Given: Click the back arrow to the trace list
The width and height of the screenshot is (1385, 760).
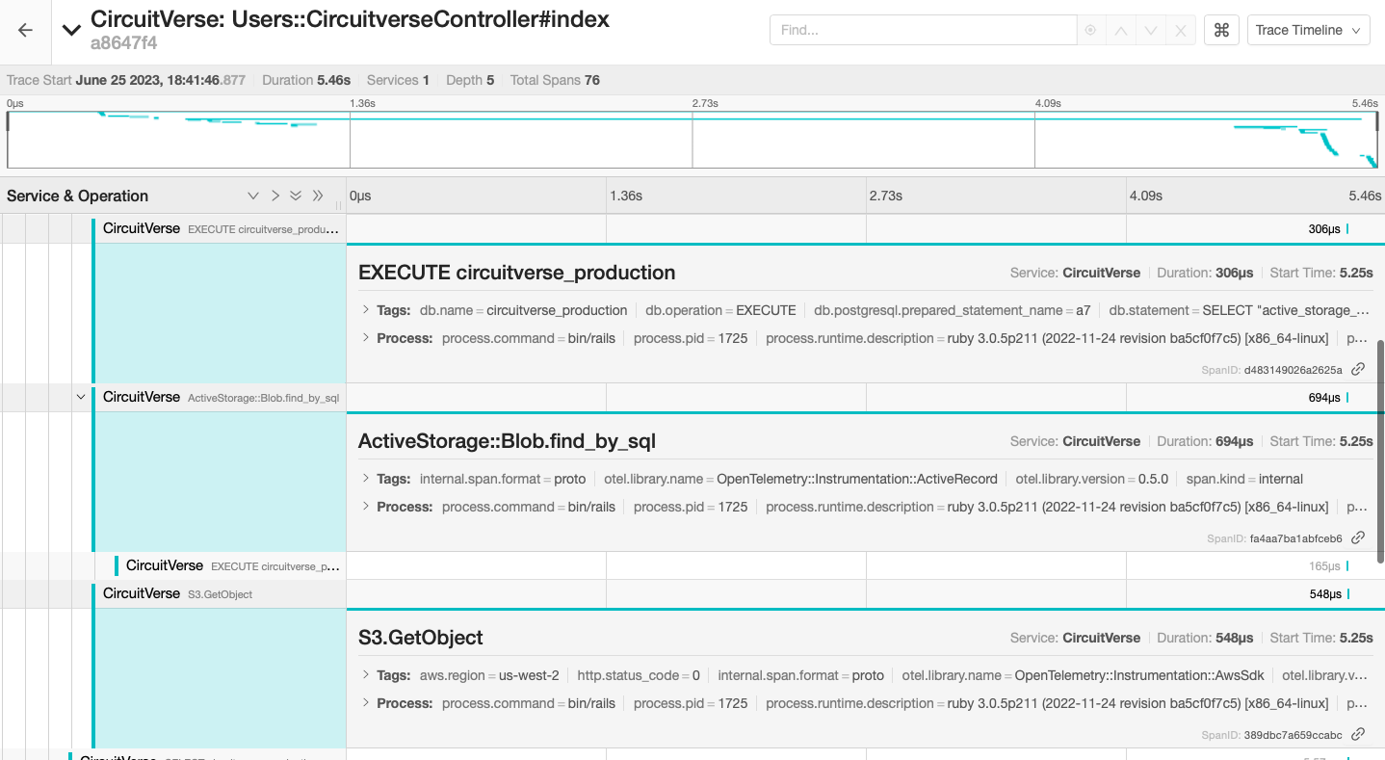Looking at the screenshot, I should tap(25, 30).
